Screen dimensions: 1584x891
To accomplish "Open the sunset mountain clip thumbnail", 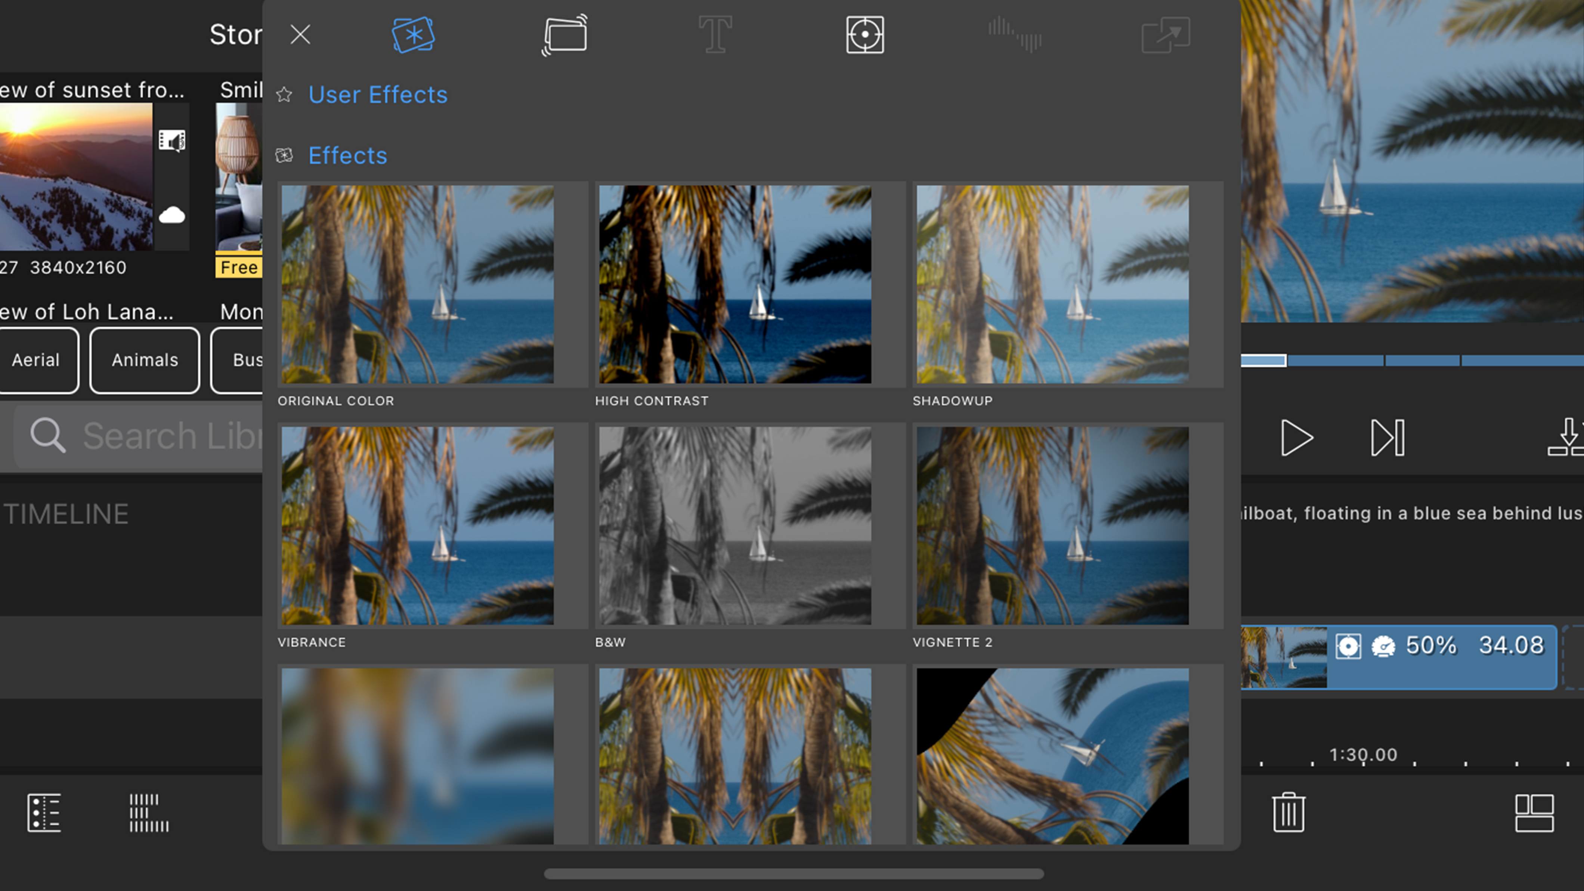I will click(x=76, y=176).
